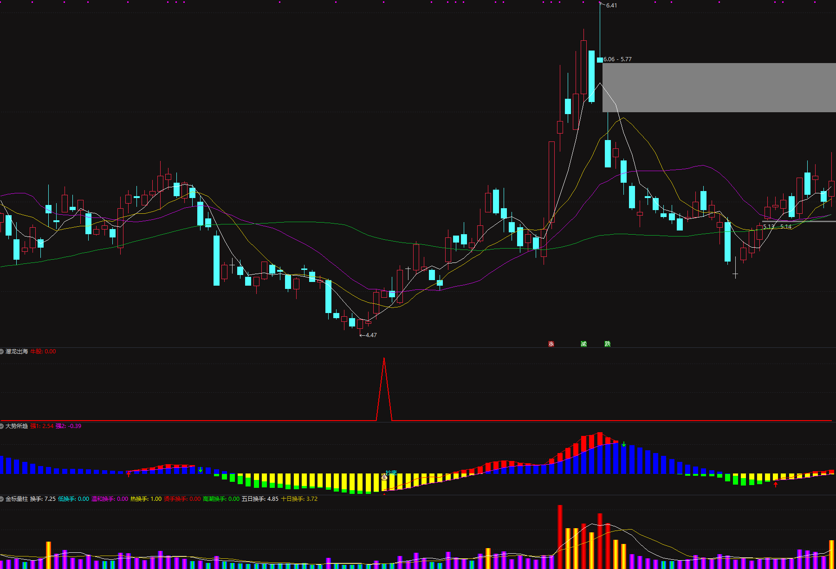Click the 5.13 - 5.14 gap line label
The image size is (836, 569).
tap(778, 227)
